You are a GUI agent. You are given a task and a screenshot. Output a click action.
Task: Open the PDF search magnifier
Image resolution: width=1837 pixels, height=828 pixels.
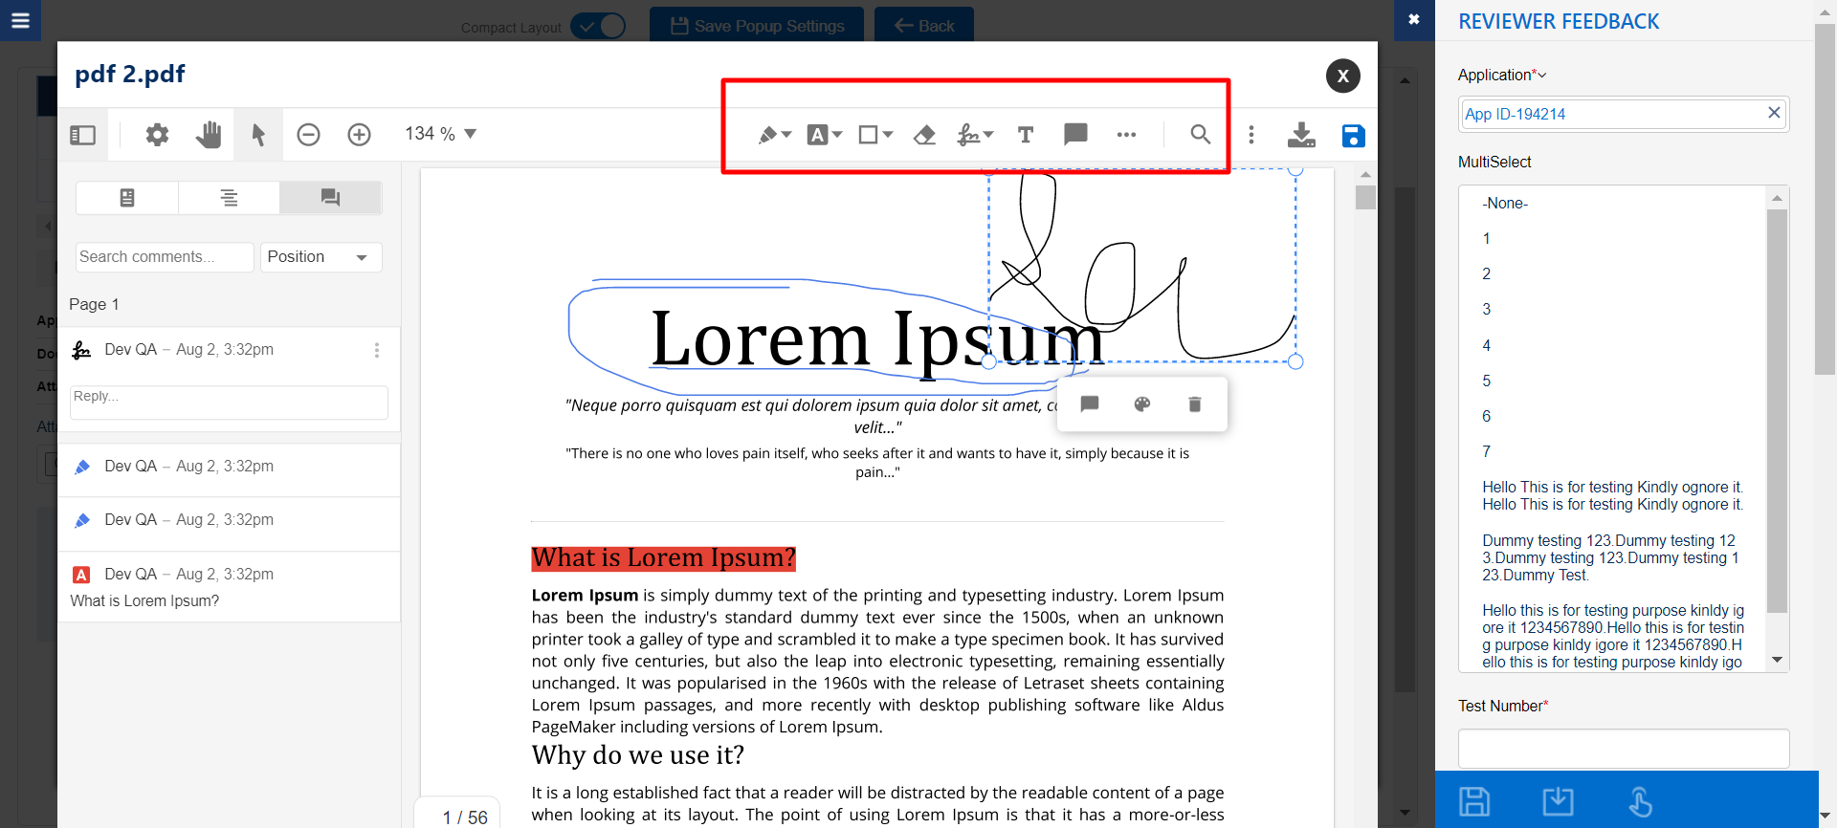click(1200, 135)
